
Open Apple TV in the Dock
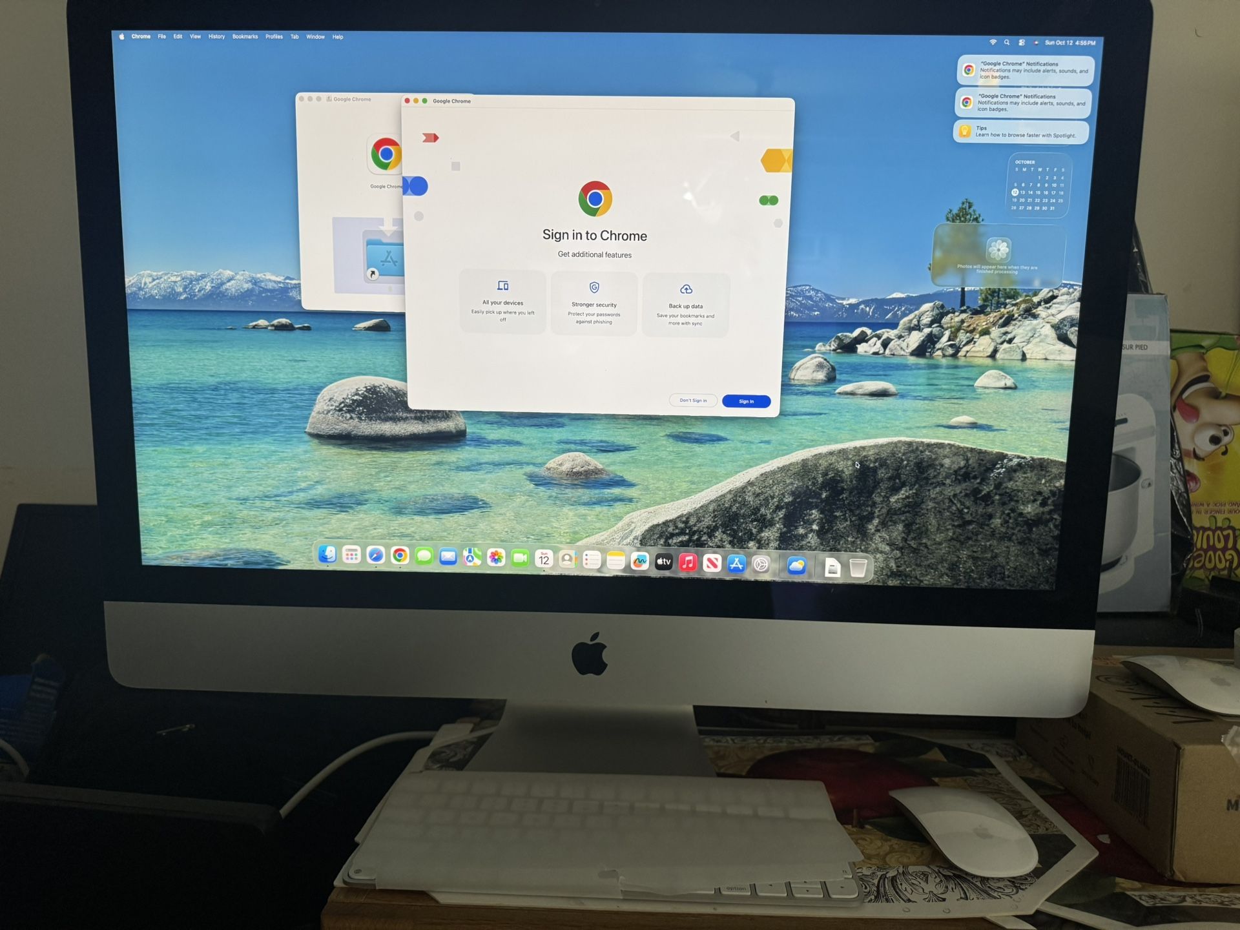click(x=664, y=561)
